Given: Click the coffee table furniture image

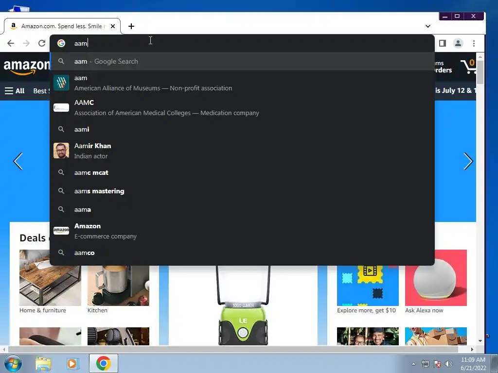Looking at the screenshot, I should point(50,278).
